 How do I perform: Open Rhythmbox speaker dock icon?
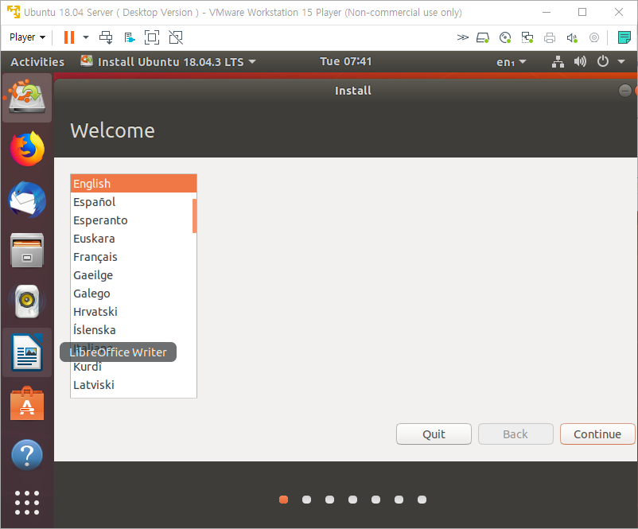pyautogui.click(x=27, y=301)
